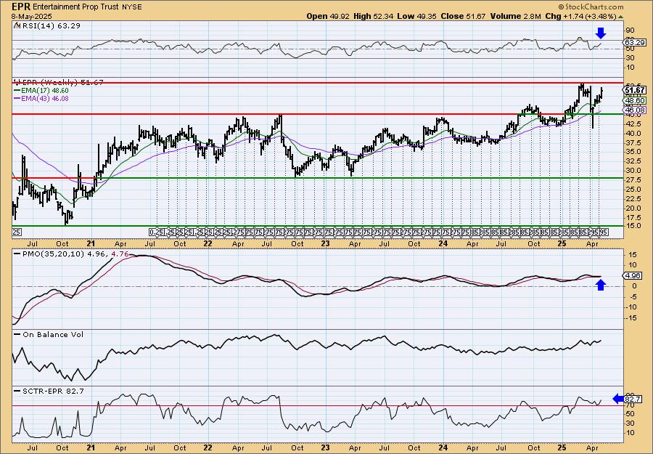Click the EPR ticker symbol in header
The image size is (653, 454).
click(21, 7)
